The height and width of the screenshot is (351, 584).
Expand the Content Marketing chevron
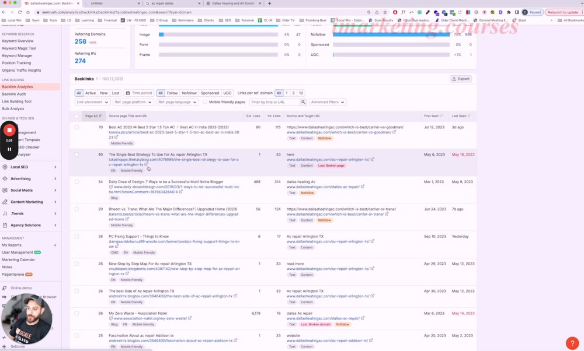tap(55, 202)
